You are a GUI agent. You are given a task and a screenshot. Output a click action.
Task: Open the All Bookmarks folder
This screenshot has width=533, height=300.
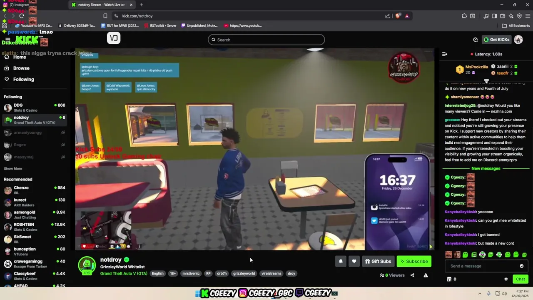pyautogui.click(x=516, y=25)
